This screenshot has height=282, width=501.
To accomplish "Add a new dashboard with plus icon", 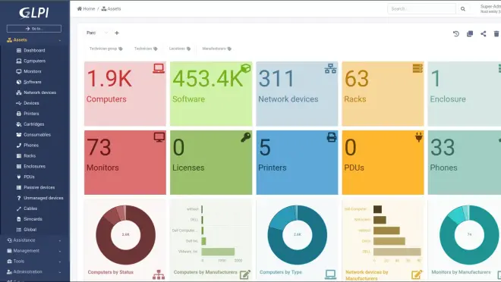I will [x=117, y=33].
